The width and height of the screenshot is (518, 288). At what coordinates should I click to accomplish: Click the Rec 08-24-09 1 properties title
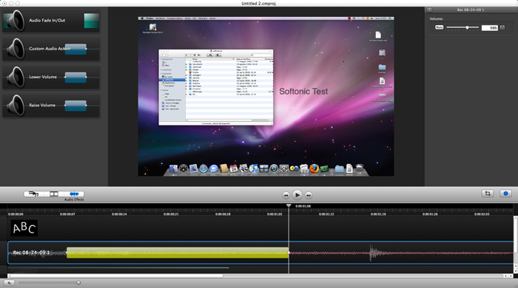[x=471, y=10]
